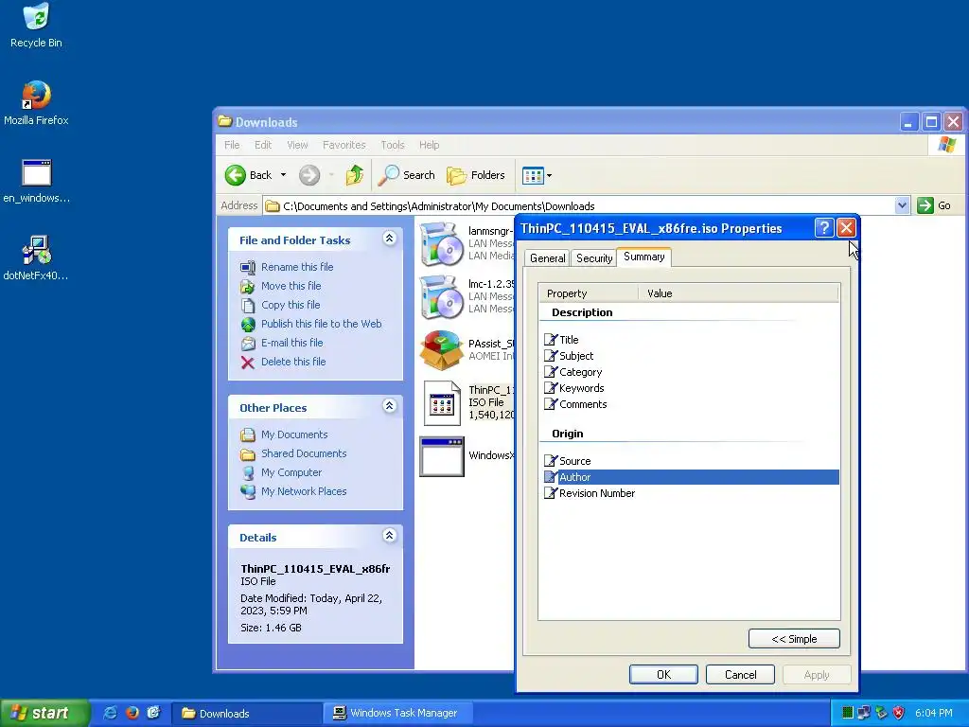Open My Documents in Other Places
This screenshot has width=969, height=727.
294,434
